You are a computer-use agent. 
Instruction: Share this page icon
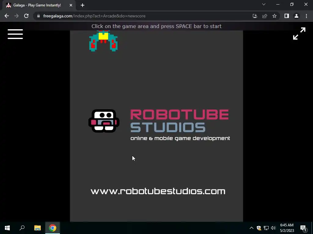tap(265, 16)
